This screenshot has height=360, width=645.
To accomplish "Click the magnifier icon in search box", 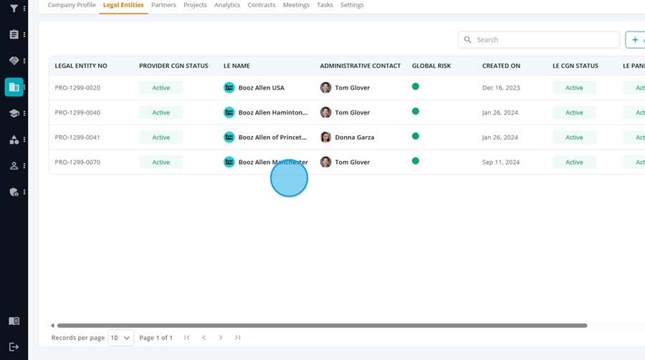I will [x=468, y=40].
